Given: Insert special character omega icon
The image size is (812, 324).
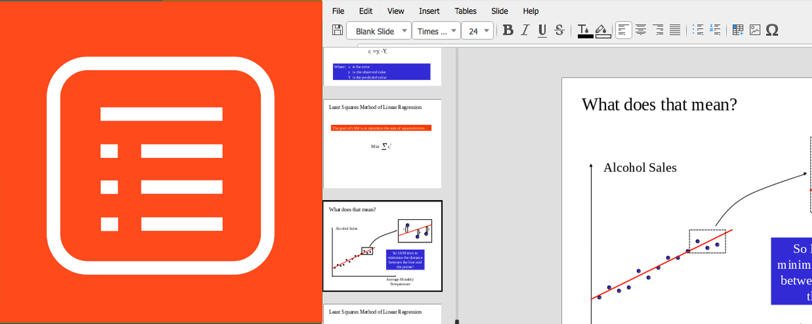Looking at the screenshot, I should pyautogui.click(x=772, y=30).
